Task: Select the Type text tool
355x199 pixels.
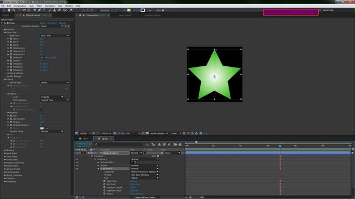Action: (x=44, y=10)
